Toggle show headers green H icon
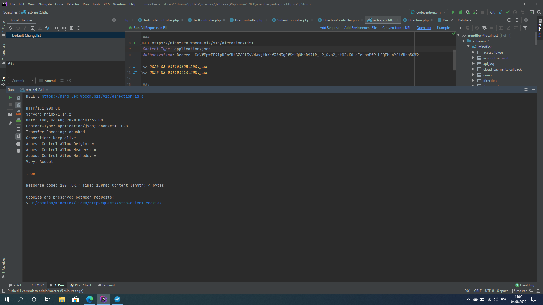The image size is (543, 305). [18, 120]
